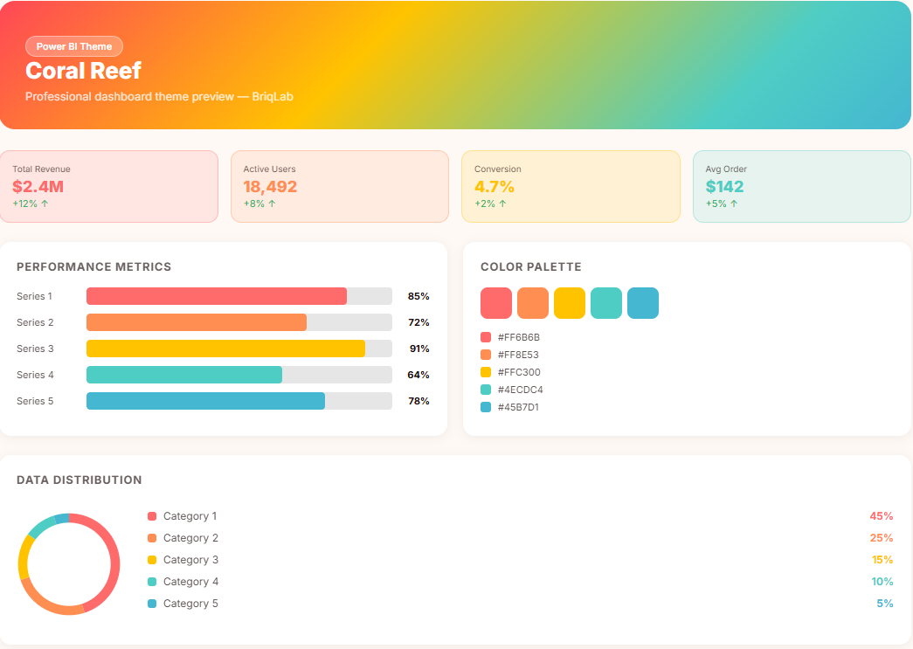Select the Conversion 4.7% card
This screenshot has height=649, width=913.
point(571,186)
